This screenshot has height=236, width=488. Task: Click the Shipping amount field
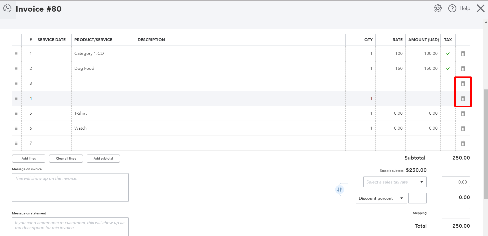coord(456,213)
